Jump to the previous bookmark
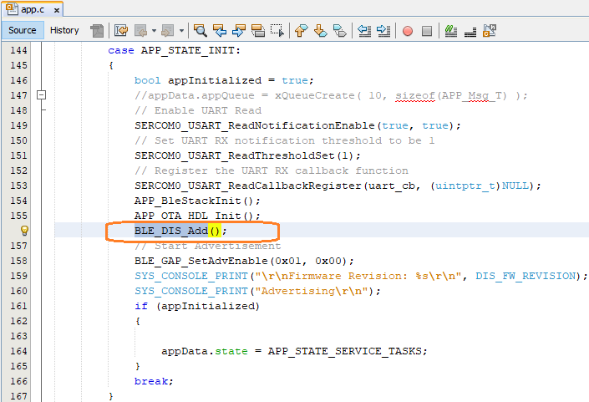This screenshot has width=589, height=402. click(302, 31)
